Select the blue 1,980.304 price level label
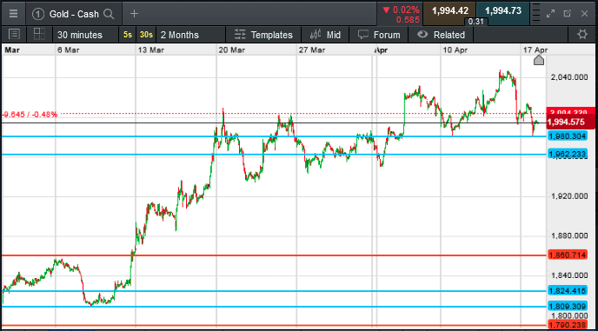This screenshot has height=331, width=598. click(568, 136)
